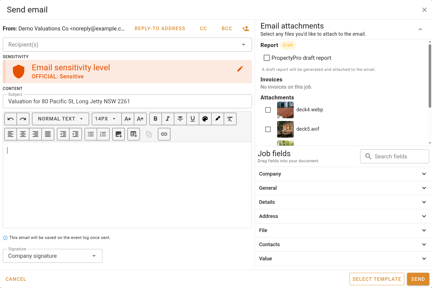Viewport: 432px width, 288px height.
Task: Click the Draft badge next to Report
Action: 288,45
